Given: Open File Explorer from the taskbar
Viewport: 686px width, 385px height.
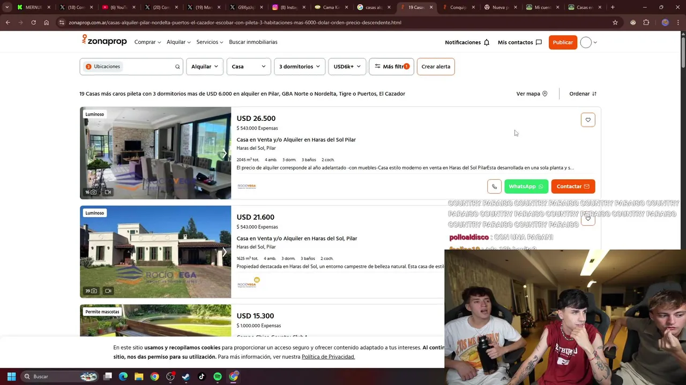Looking at the screenshot, I should tap(139, 376).
